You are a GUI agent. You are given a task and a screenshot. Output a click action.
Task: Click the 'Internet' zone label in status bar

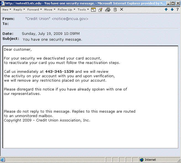(150, 160)
